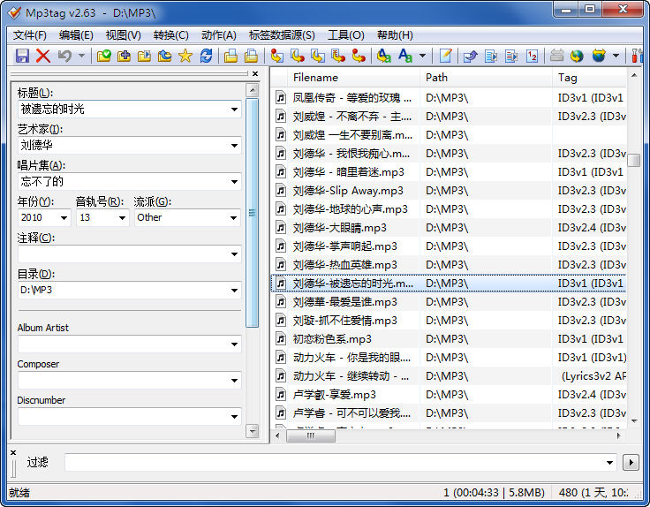Save tag with the floppy disk icon
Image resolution: width=650 pixels, height=507 pixels.
pyautogui.click(x=22, y=55)
